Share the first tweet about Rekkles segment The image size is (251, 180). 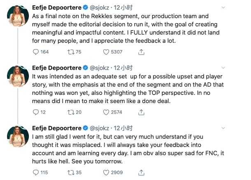tap(141, 52)
